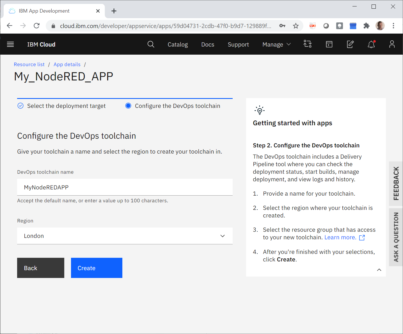
Task: Click the Back button
Action: click(41, 268)
